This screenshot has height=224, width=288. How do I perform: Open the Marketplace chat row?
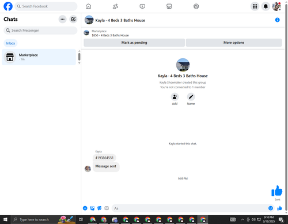pos(39,57)
